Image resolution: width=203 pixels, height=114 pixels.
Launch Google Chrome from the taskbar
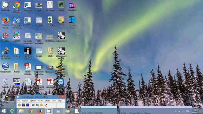[x=30, y=111]
